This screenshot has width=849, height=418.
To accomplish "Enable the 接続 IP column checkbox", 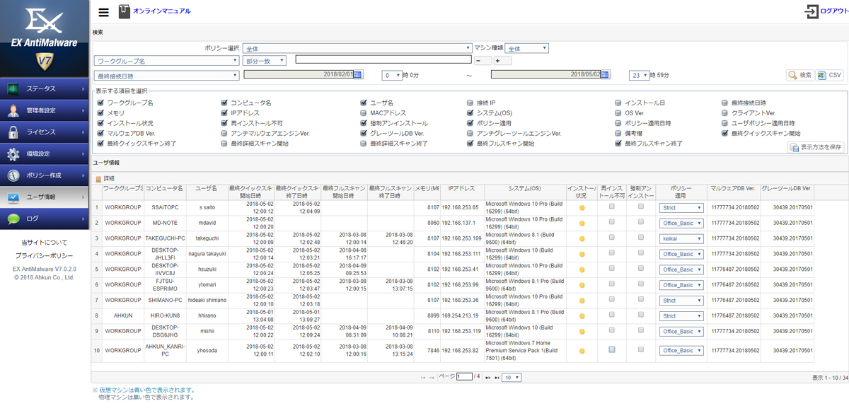I will pos(470,103).
